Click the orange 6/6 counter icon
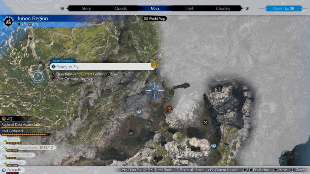310x174 pixels. (x=30, y=24)
